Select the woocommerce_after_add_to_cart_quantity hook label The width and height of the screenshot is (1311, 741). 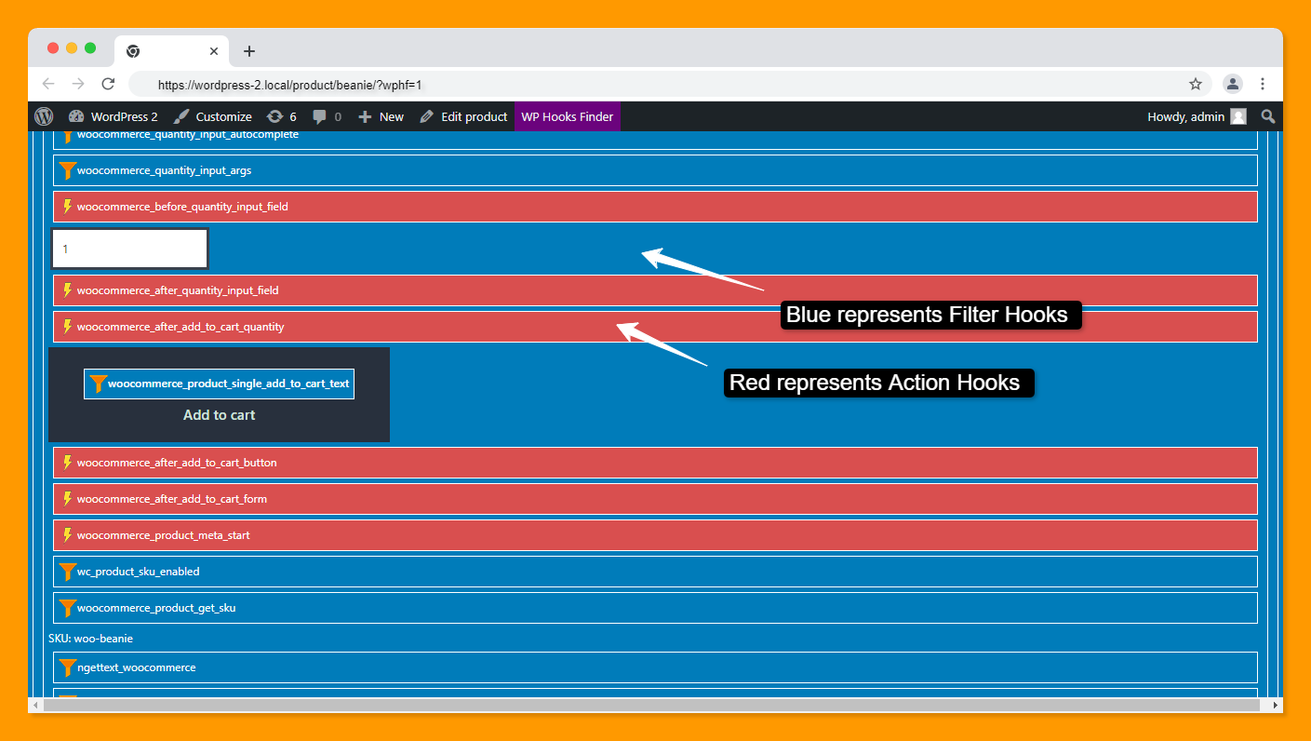coord(181,327)
